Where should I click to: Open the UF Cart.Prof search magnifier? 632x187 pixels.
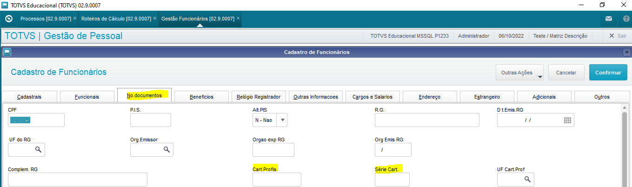527,179
